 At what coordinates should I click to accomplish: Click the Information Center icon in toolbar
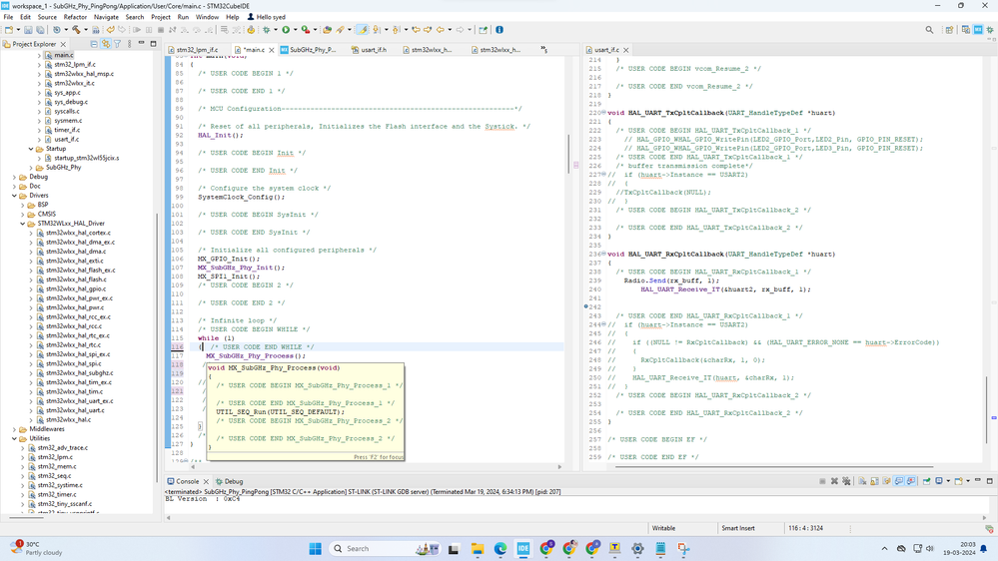coord(499,30)
